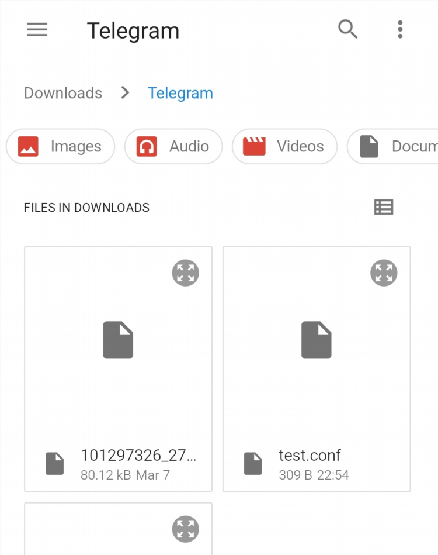The width and height of the screenshot is (438, 555).
Task: Filter files by Audio chip
Action: click(173, 146)
